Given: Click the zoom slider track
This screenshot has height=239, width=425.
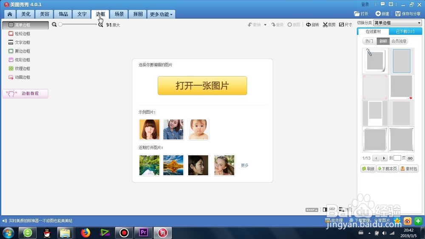Looking at the screenshot, I should coord(78,24).
